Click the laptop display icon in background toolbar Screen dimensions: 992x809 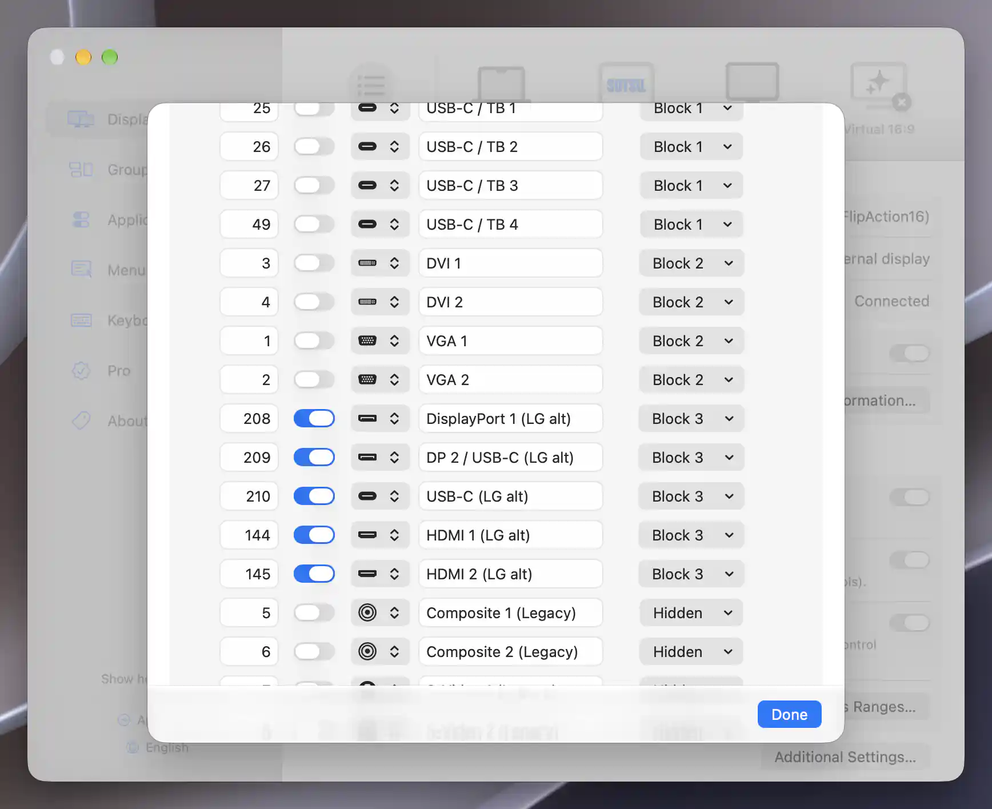(502, 84)
